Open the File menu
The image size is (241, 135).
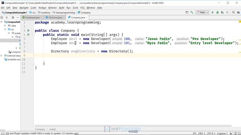[3, 7]
